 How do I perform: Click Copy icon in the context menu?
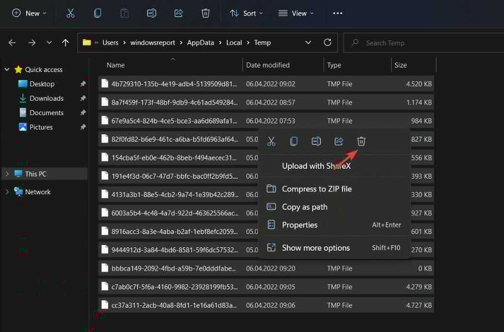tap(294, 141)
